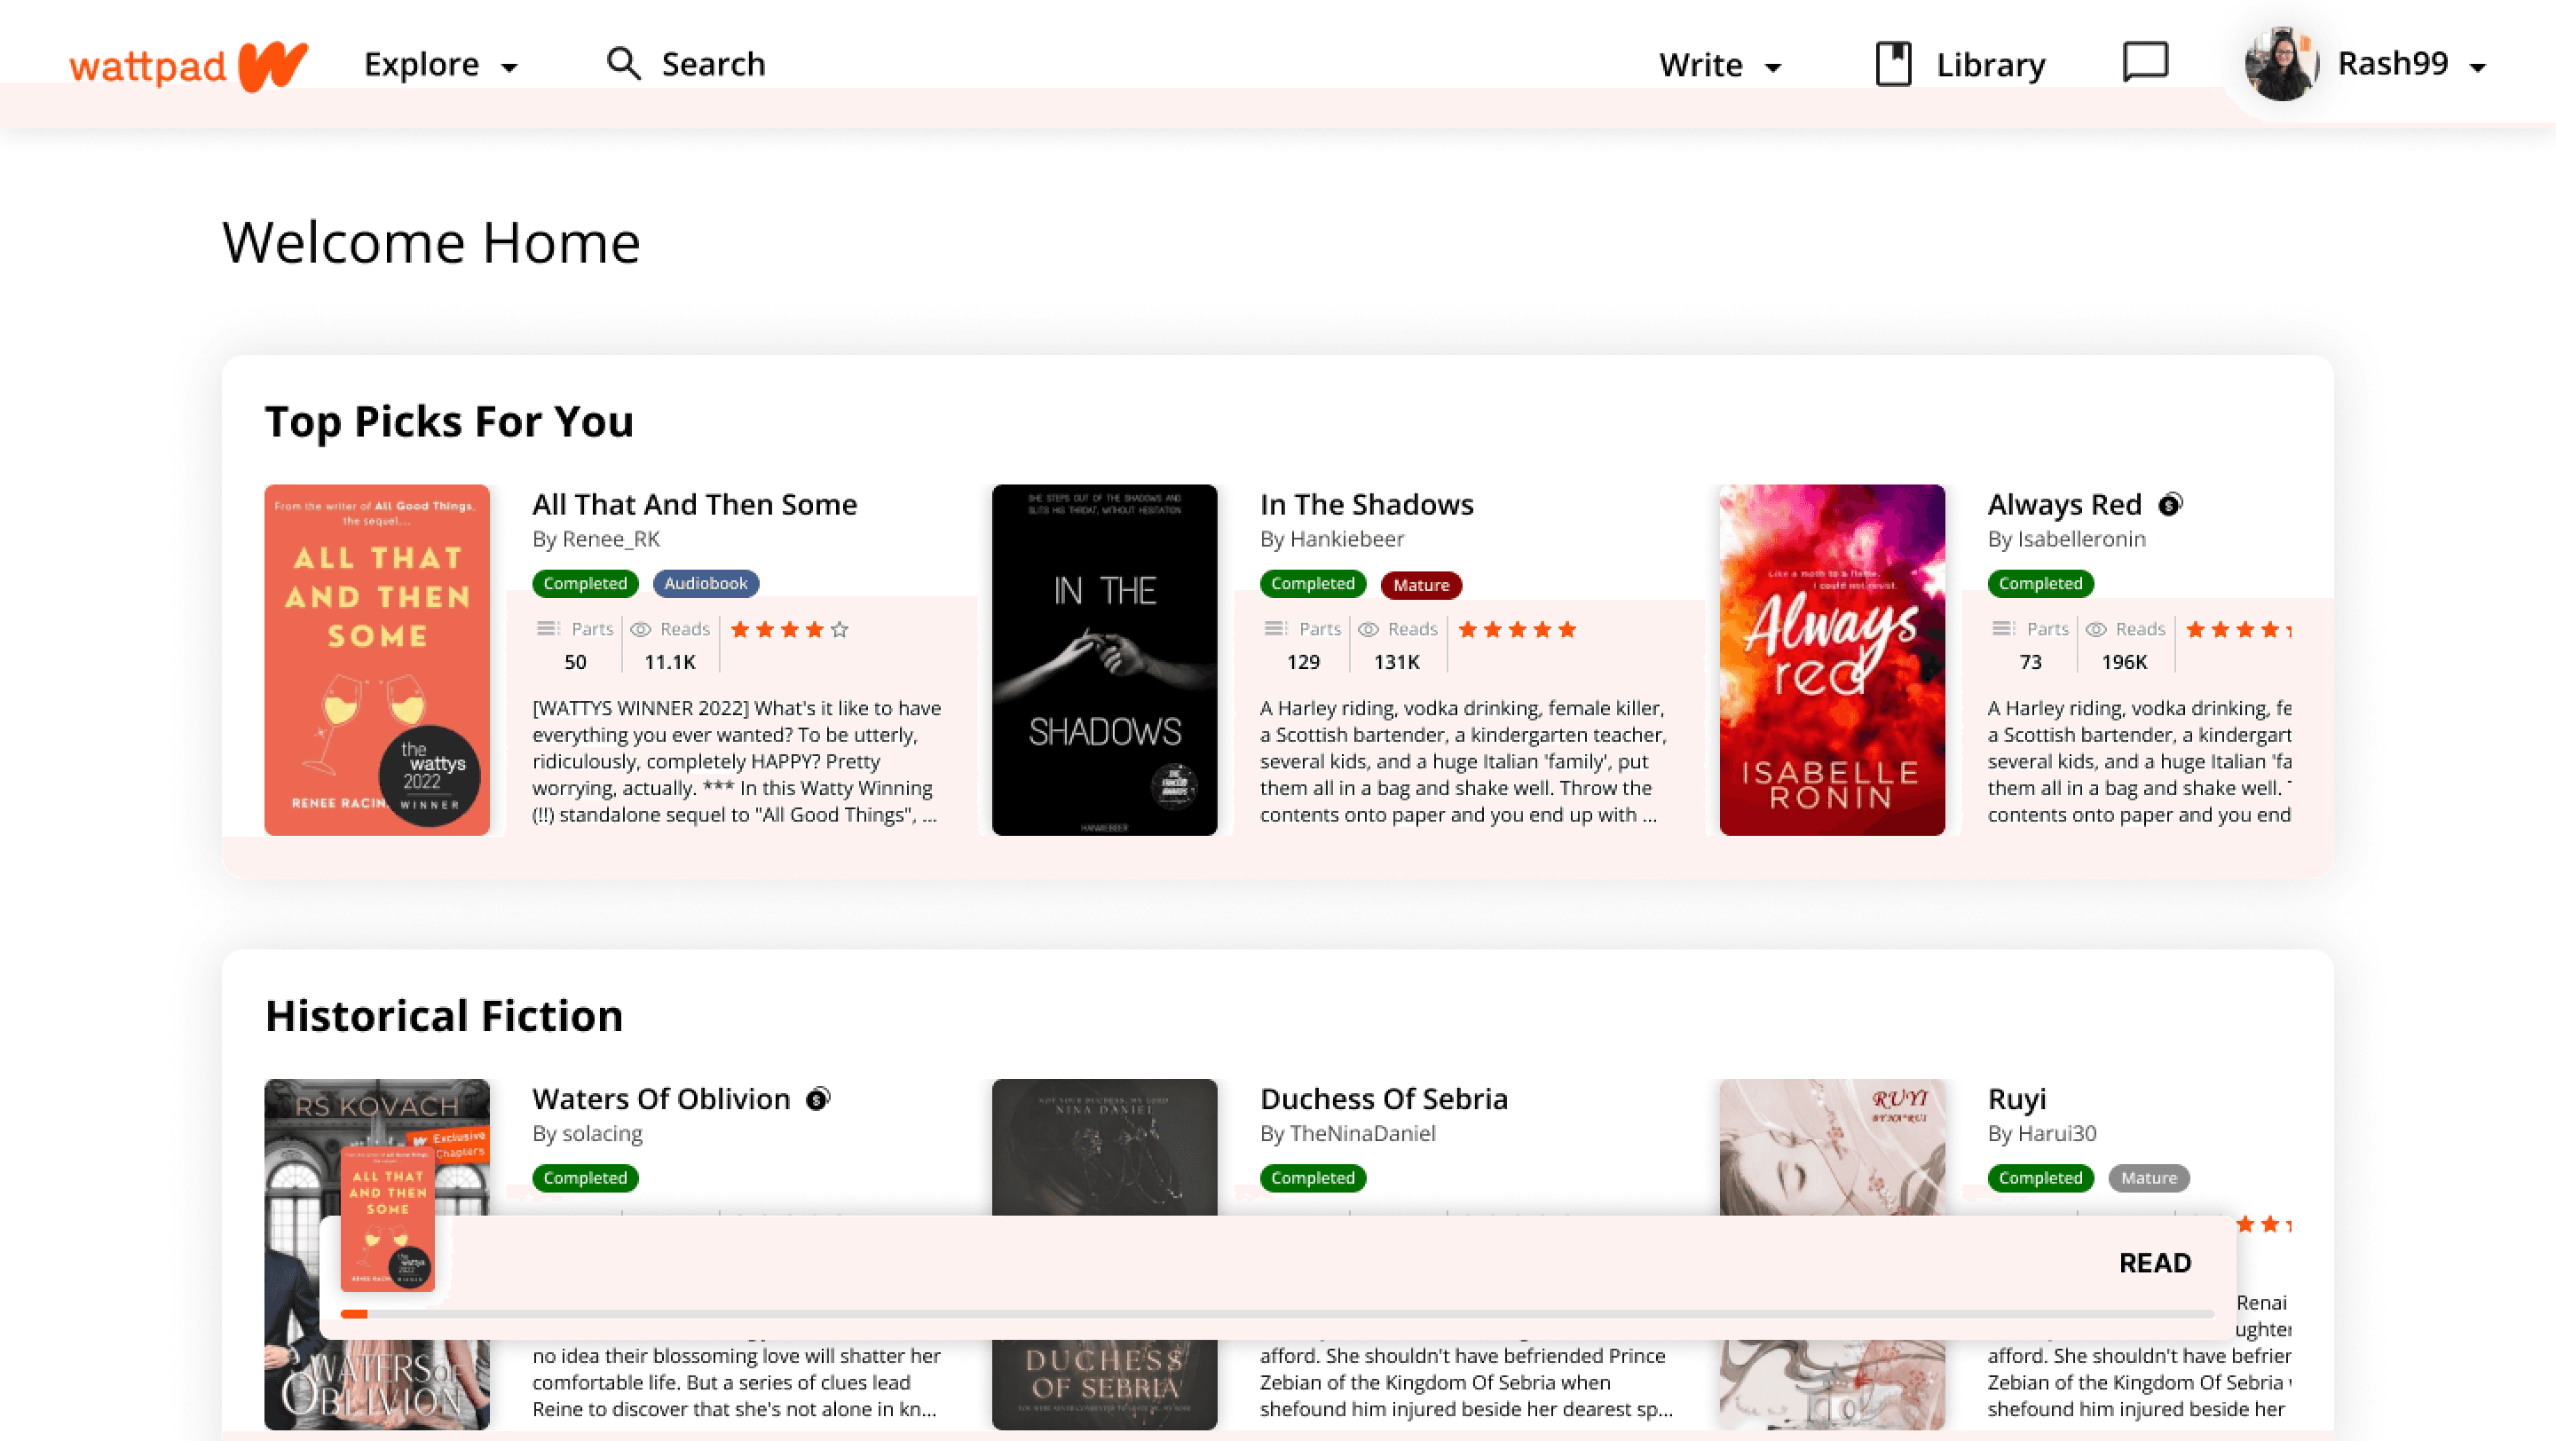The height and width of the screenshot is (1441, 2556).
Task: Click the search magnifier icon
Action: tap(623, 64)
